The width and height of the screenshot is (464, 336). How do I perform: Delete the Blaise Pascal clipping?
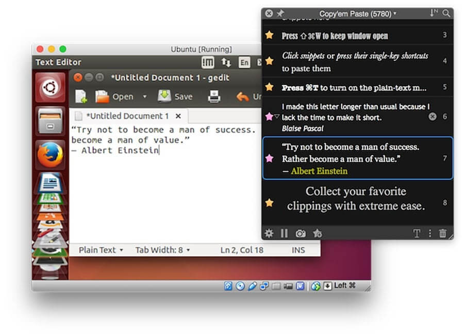pos(433,117)
